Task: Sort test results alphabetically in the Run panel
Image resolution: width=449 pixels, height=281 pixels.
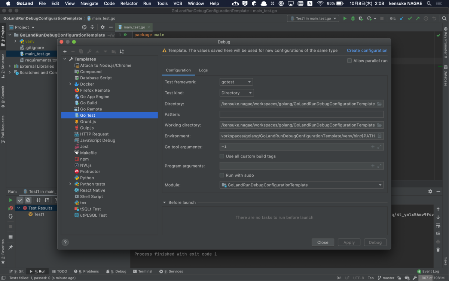Action: tap(39, 200)
